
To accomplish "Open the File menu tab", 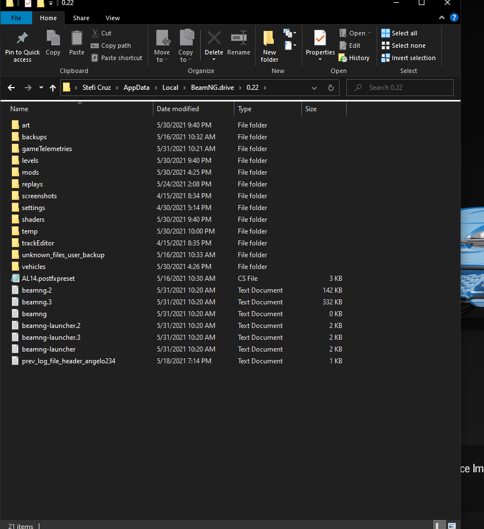I will (16, 18).
